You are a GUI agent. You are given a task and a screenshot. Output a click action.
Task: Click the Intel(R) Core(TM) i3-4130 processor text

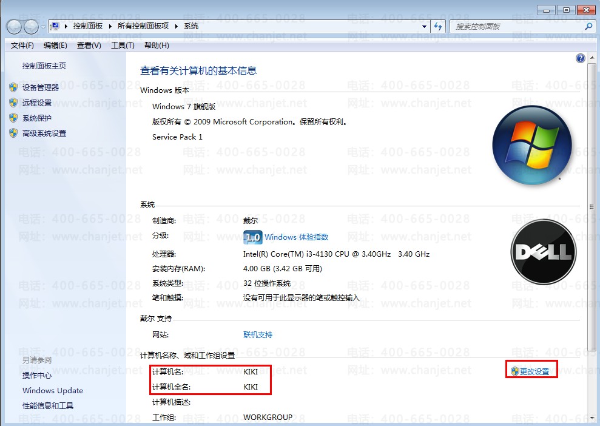(x=336, y=254)
